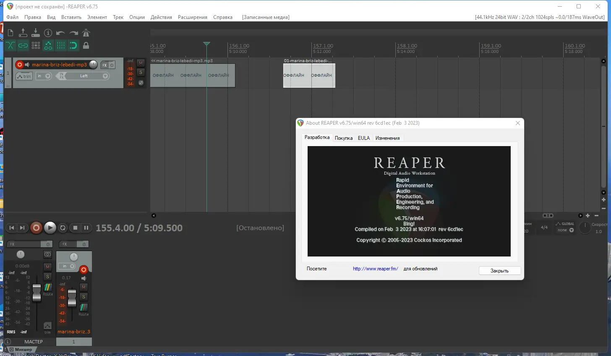Click track panel speaker monitoring icon
This screenshot has height=356, width=611.
pos(27,65)
